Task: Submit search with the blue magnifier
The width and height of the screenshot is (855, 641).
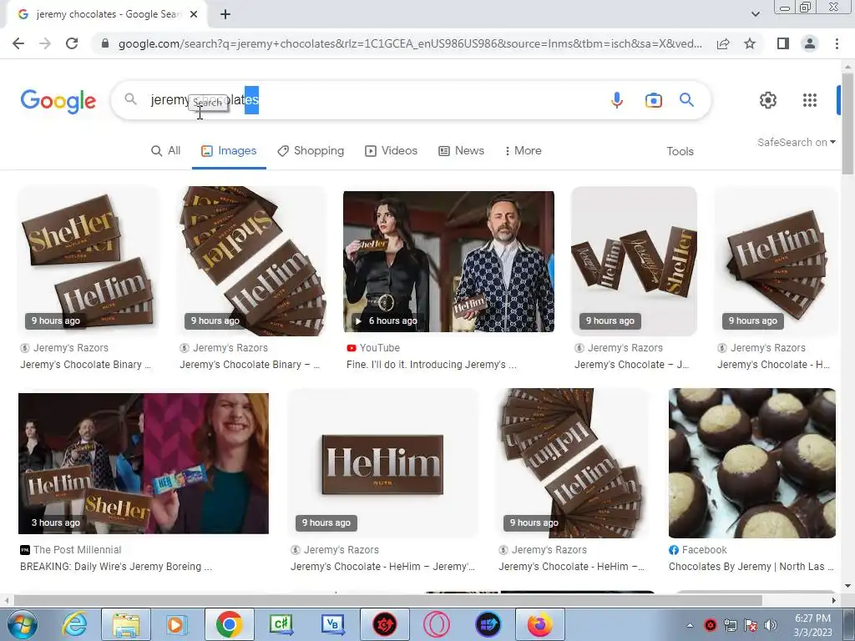Action: click(x=686, y=100)
